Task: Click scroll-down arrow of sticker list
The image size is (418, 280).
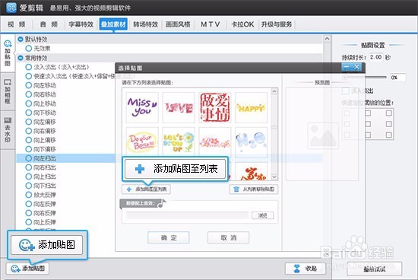Action: click(x=274, y=177)
